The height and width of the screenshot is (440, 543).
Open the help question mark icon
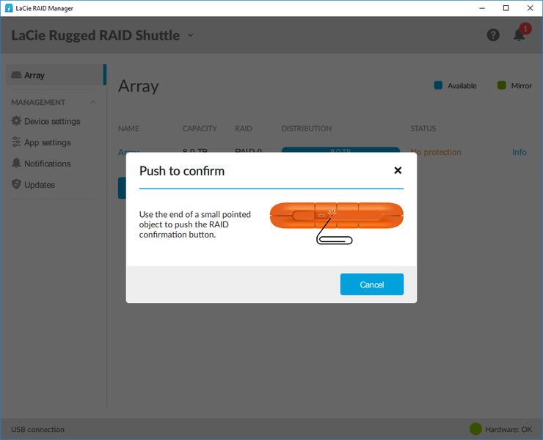(x=493, y=35)
